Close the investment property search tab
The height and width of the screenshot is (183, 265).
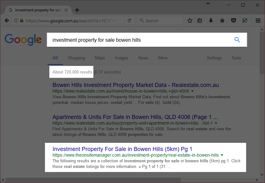point(66,10)
